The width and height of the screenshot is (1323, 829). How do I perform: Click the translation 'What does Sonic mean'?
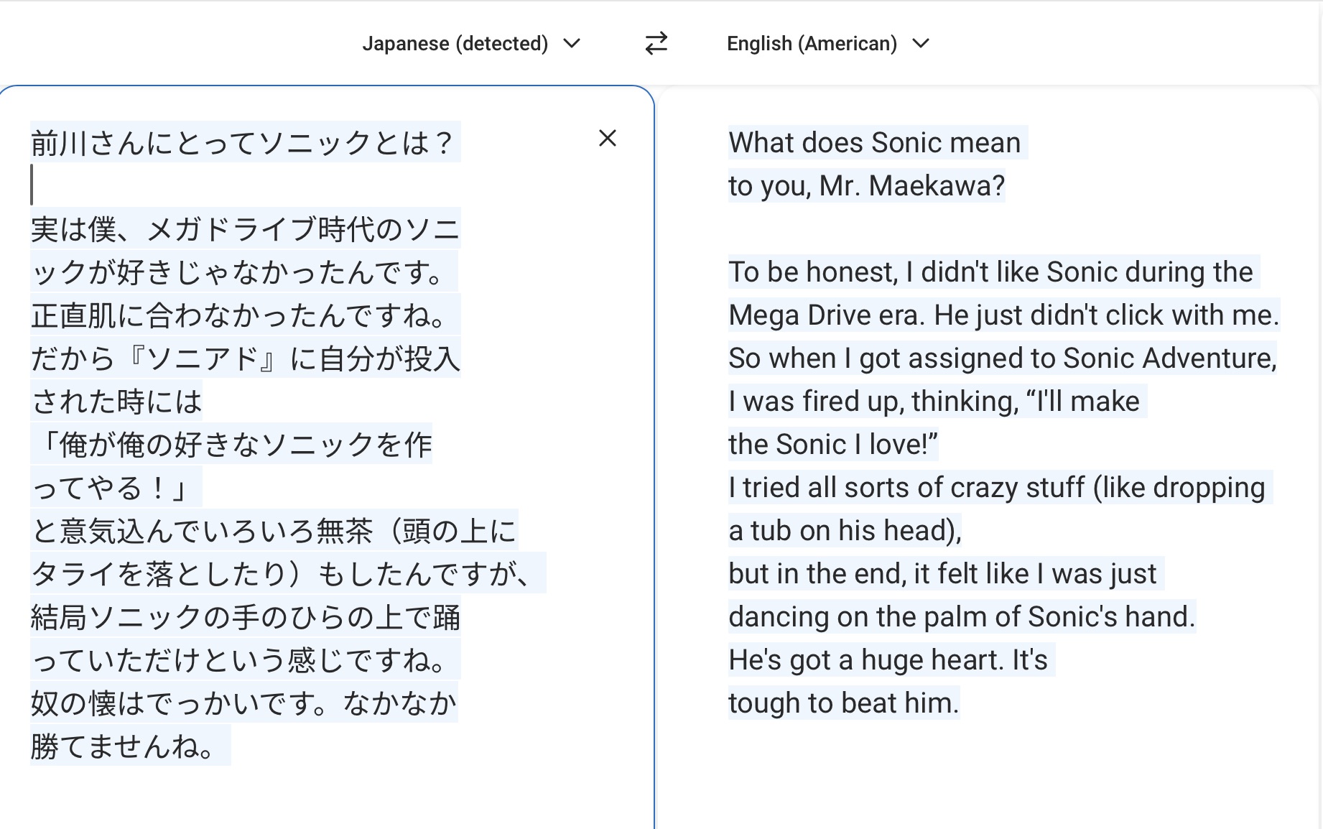(x=875, y=142)
